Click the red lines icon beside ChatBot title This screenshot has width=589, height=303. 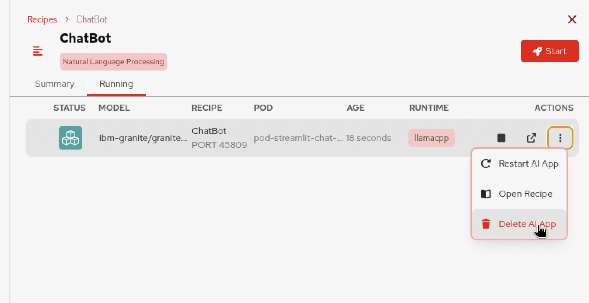point(38,51)
